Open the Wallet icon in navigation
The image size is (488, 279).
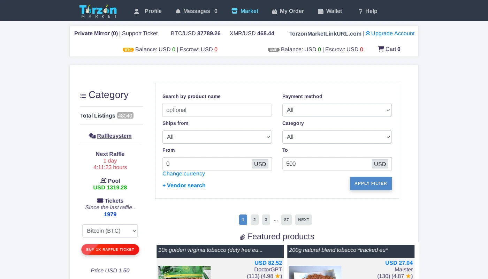321,11
